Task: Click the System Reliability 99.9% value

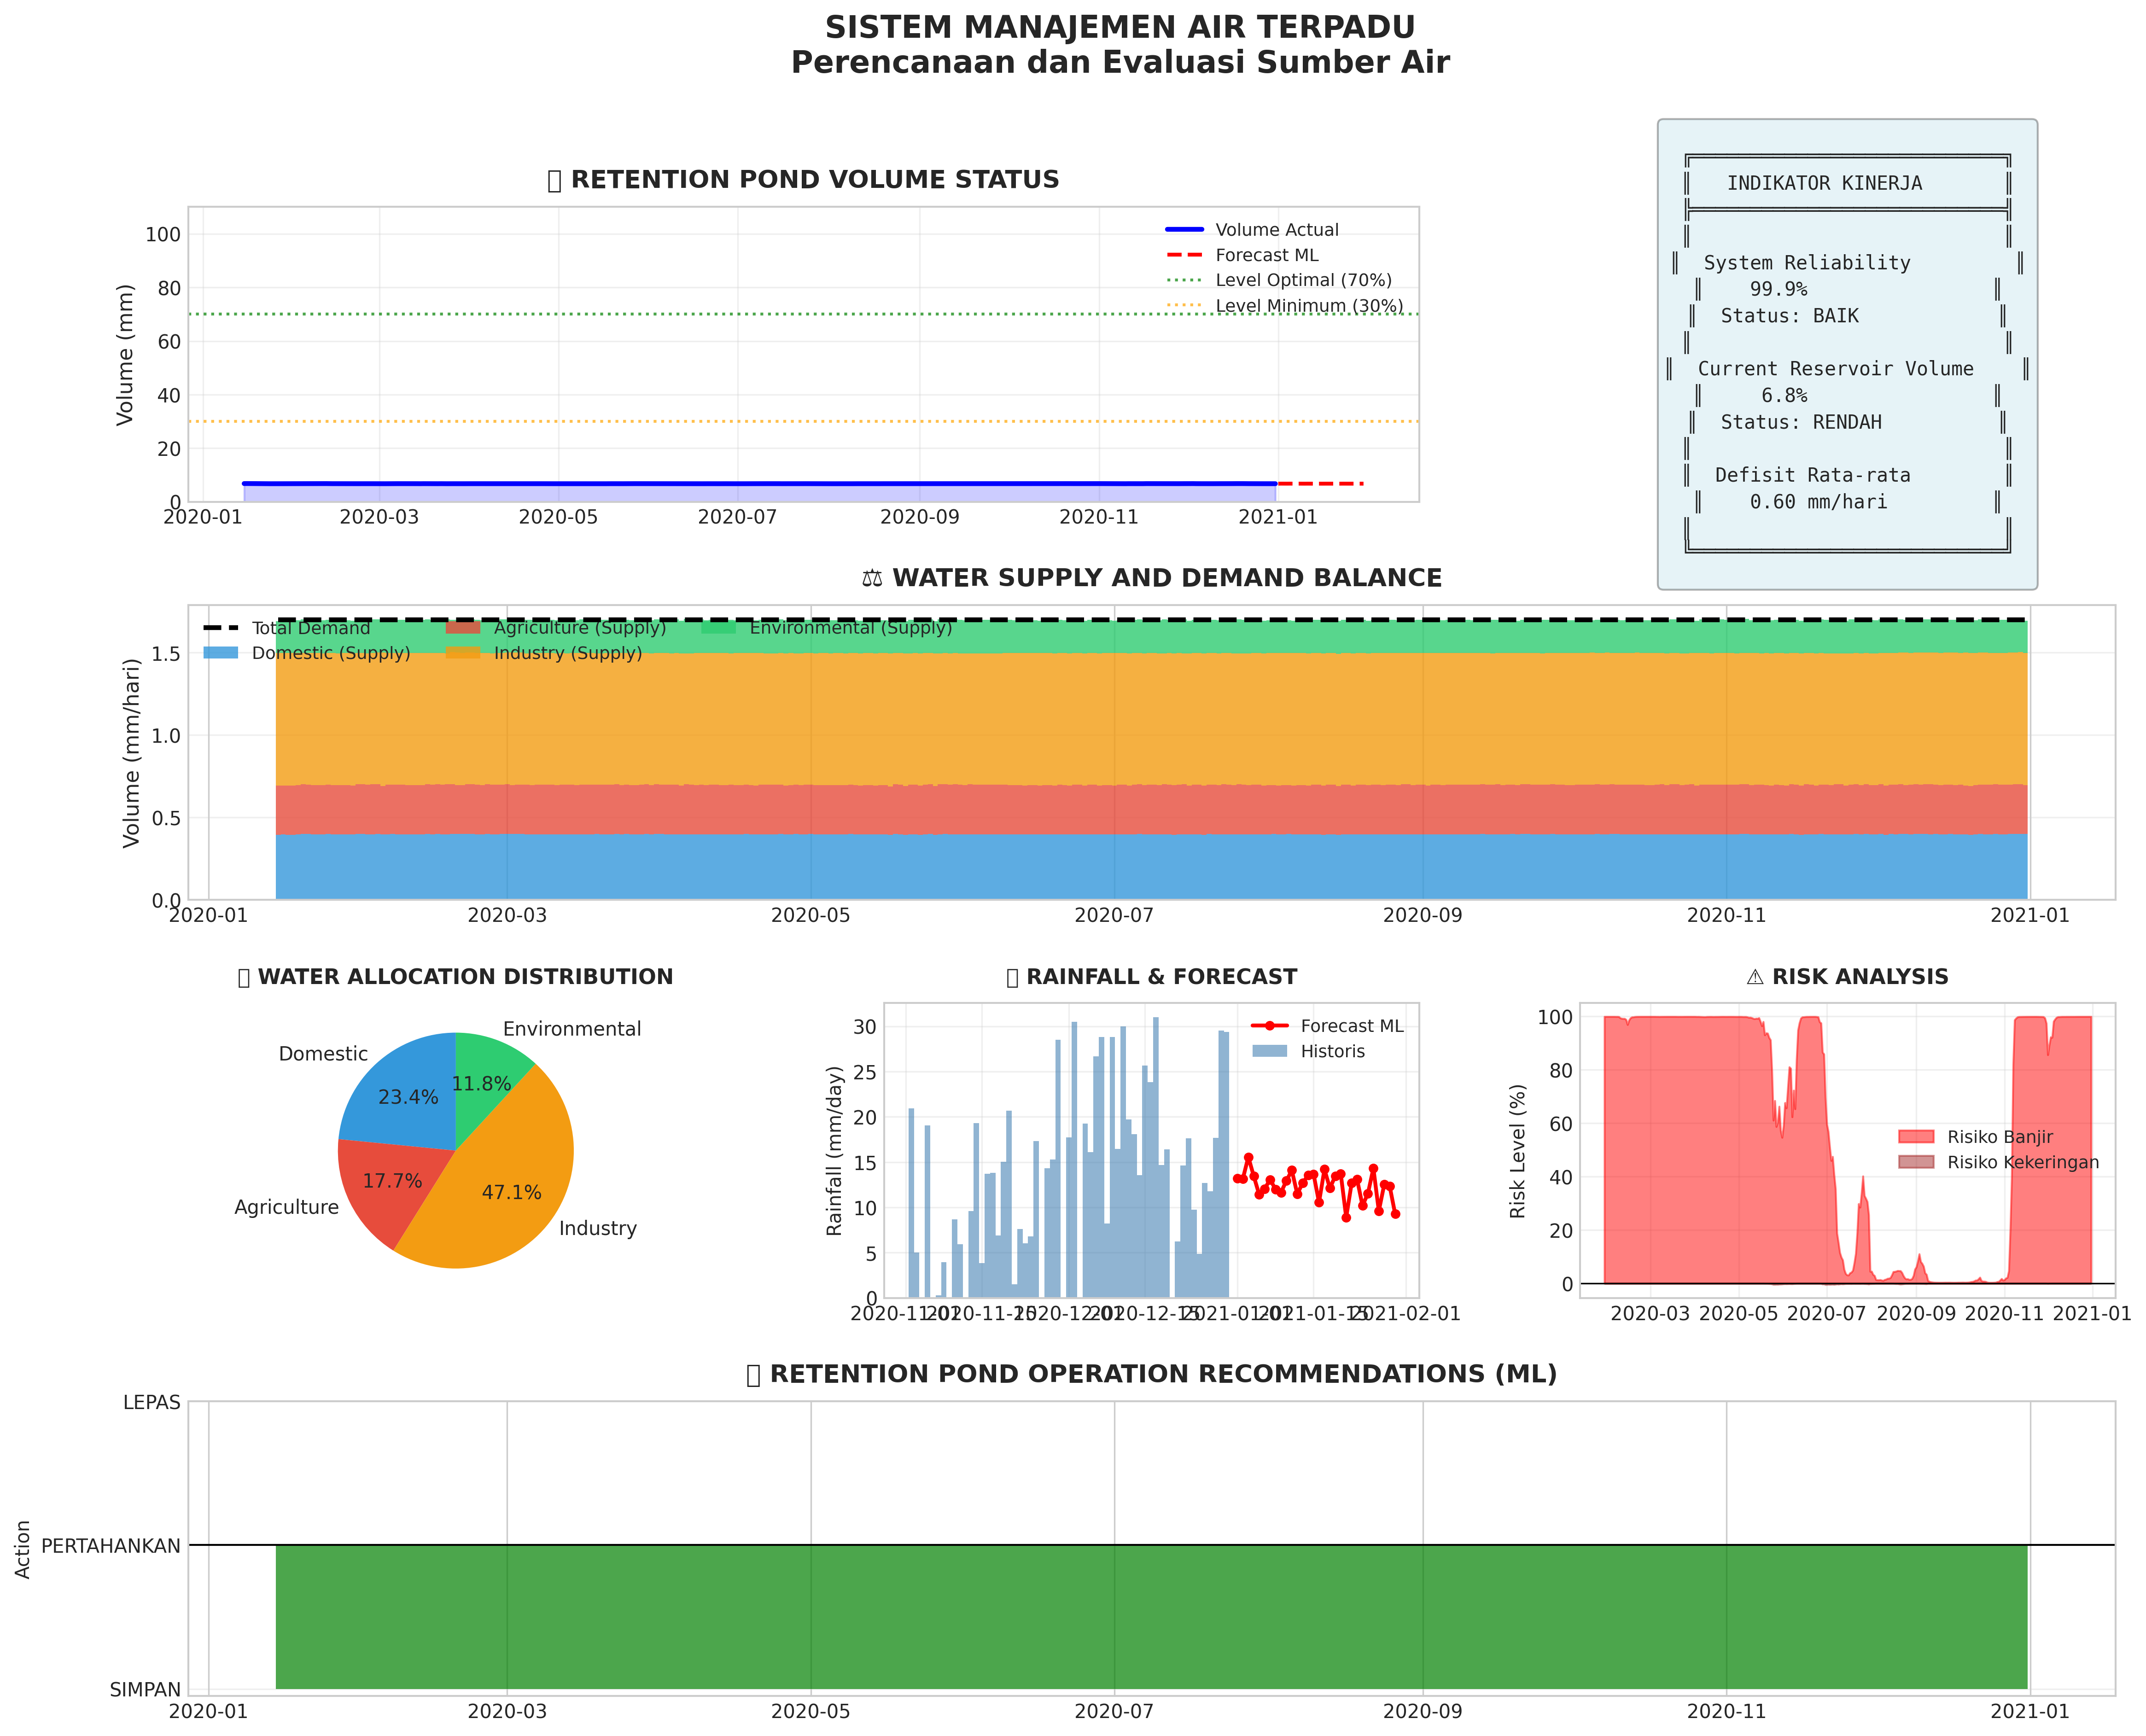Action: (1778, 289)
